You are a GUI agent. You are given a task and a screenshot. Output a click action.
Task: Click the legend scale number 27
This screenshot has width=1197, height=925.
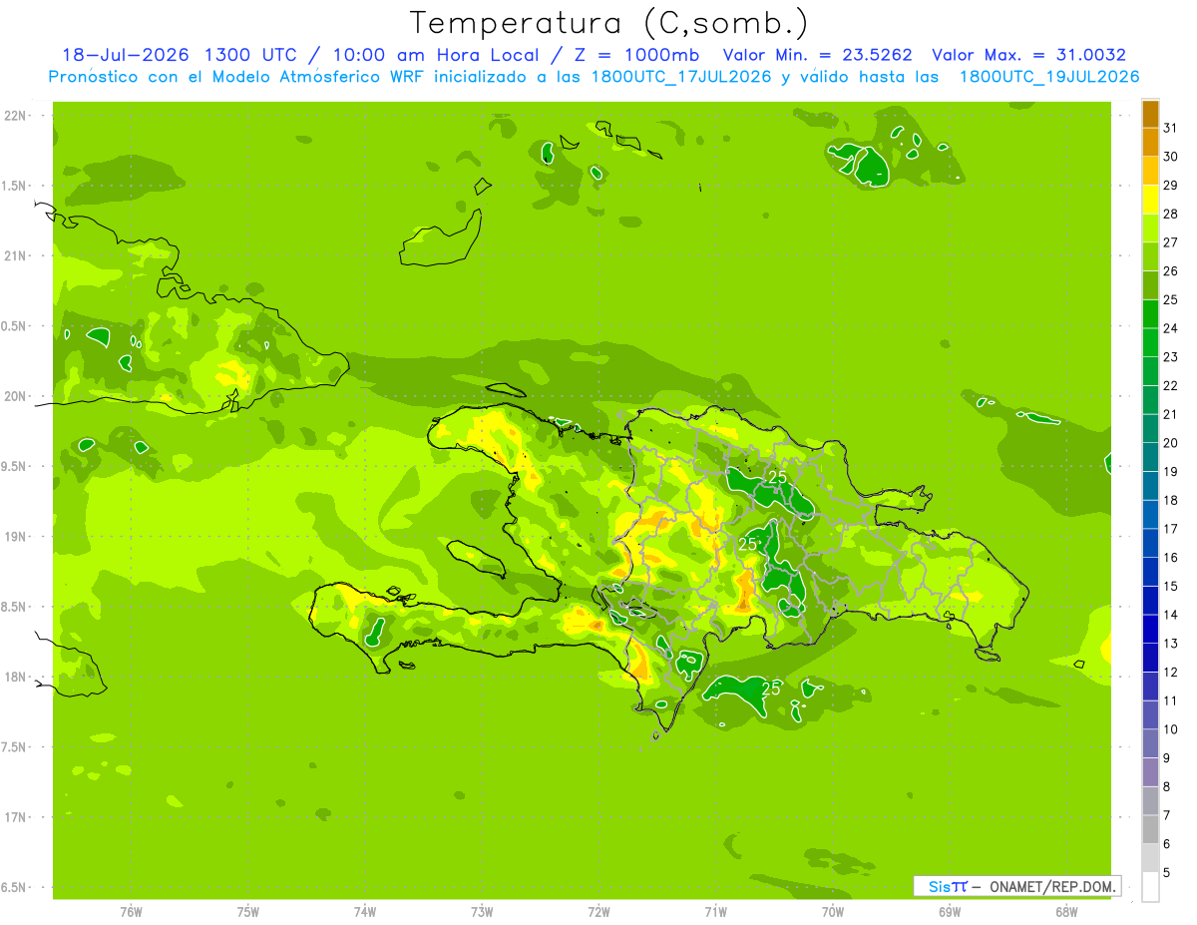click(x=1171, y=242)
